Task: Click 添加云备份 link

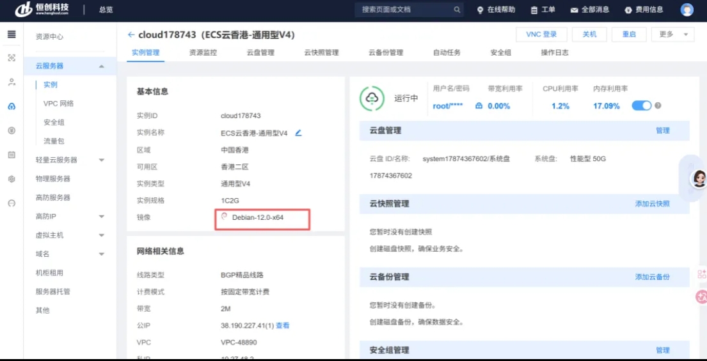Action: pos(653,277)
